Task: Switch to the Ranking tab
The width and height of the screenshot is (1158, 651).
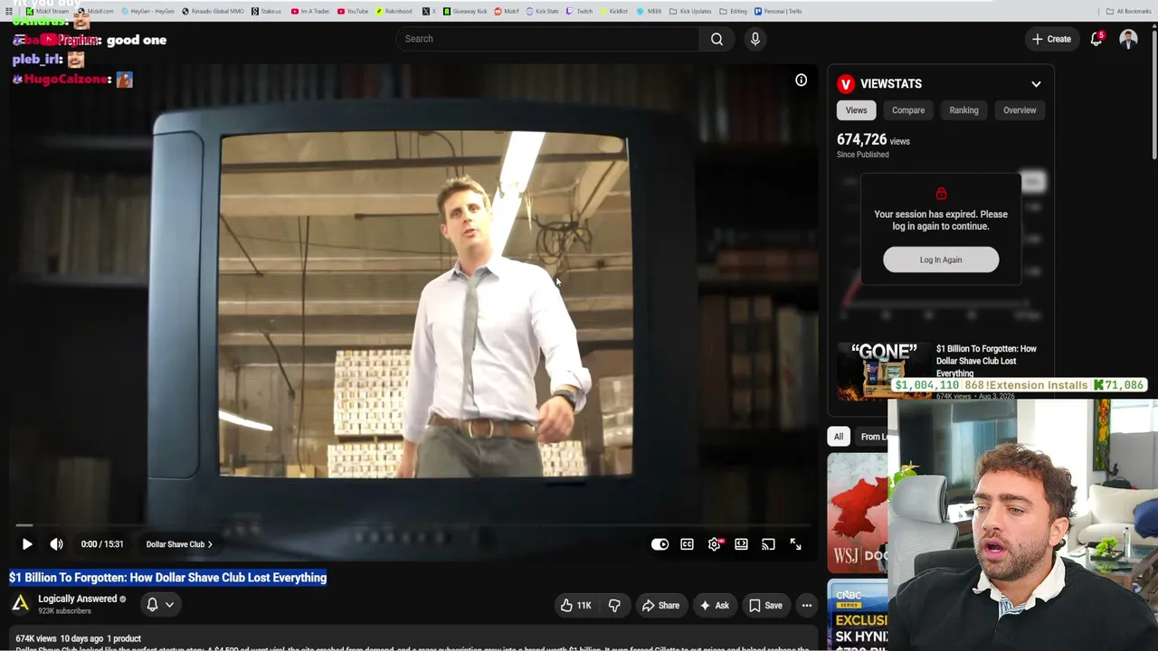Action: tap(963, 110)
